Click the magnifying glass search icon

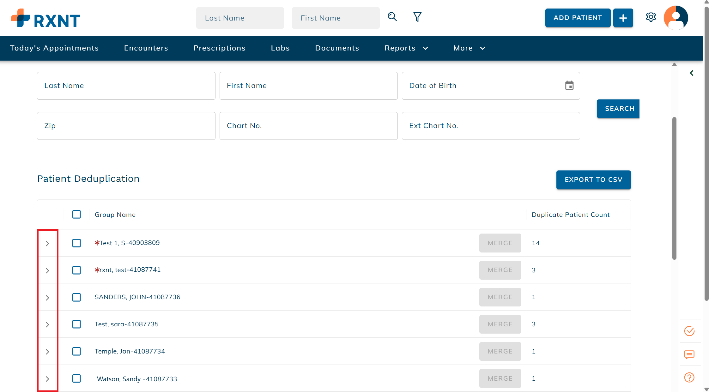tap(392, 17)
